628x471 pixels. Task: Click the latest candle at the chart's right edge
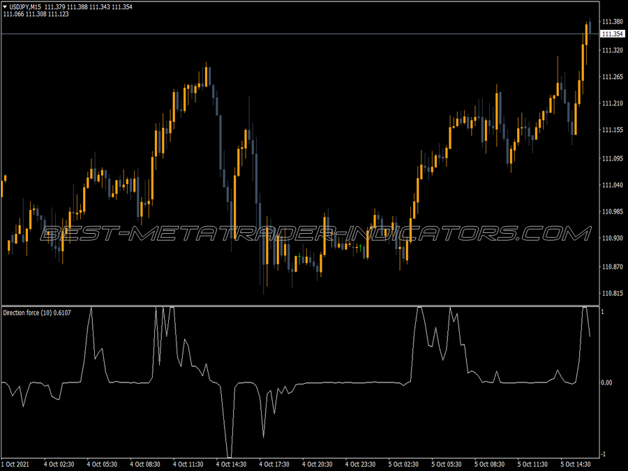coord(590,28)
